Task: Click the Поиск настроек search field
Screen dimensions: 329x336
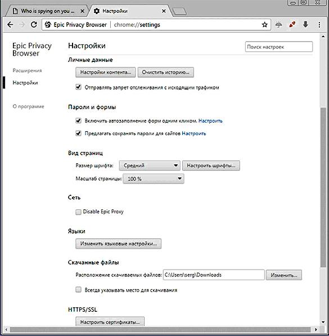Action: pyautogui.click(x=278, y=47)
